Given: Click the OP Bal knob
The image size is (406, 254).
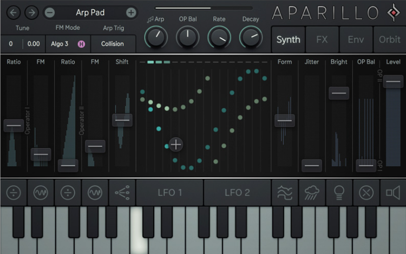Looking at the screenshot, I should (188, 37).
